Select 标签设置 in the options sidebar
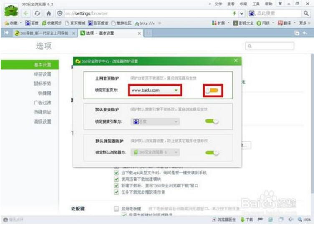This screenshot has width=314, height=225. pyautogui.click(x=42, y=74)
